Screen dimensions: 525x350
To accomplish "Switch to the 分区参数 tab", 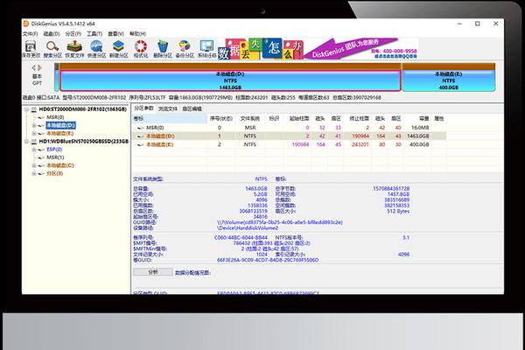I will pyautogui.click(x=143, y=108).
